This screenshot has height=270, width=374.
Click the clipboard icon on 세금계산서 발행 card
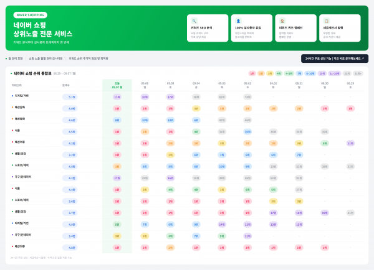tap(327, 21)
